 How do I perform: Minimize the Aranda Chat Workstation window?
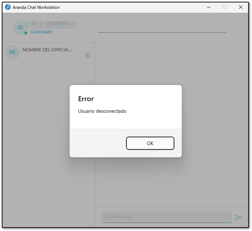208,7
